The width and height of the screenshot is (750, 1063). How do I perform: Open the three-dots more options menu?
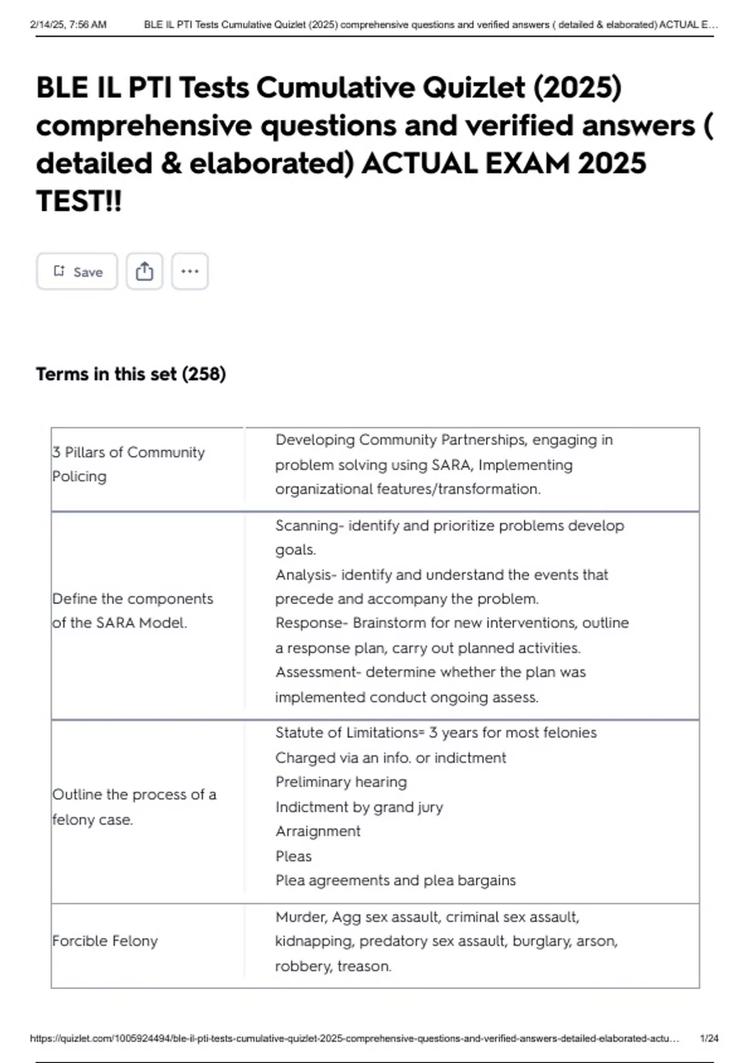click(190, 271)
